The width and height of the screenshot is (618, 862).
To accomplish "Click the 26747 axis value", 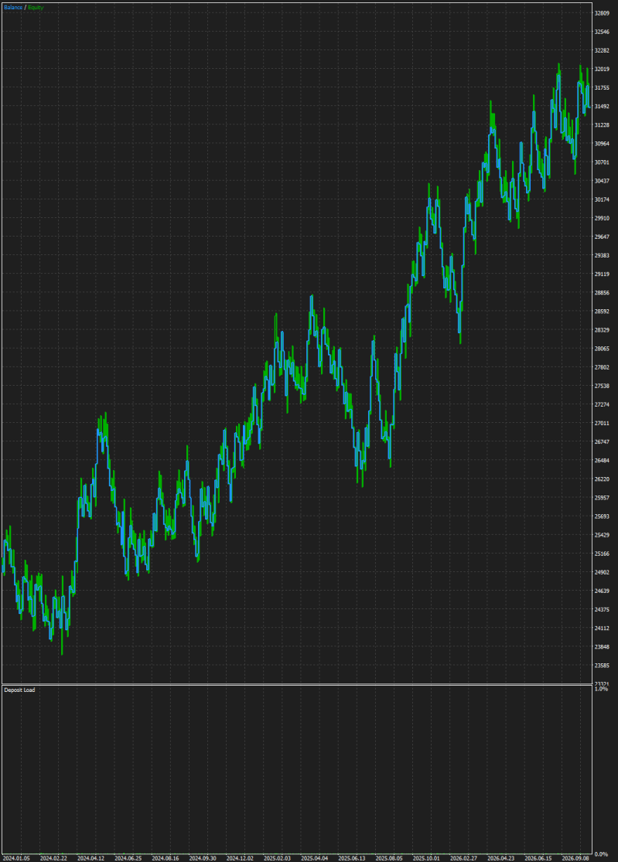I will click(602, 442).
